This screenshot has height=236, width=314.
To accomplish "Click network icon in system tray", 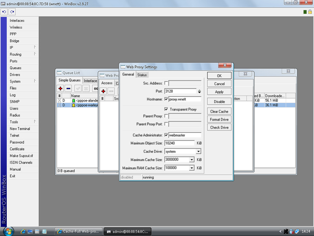I will coord(297,231).
